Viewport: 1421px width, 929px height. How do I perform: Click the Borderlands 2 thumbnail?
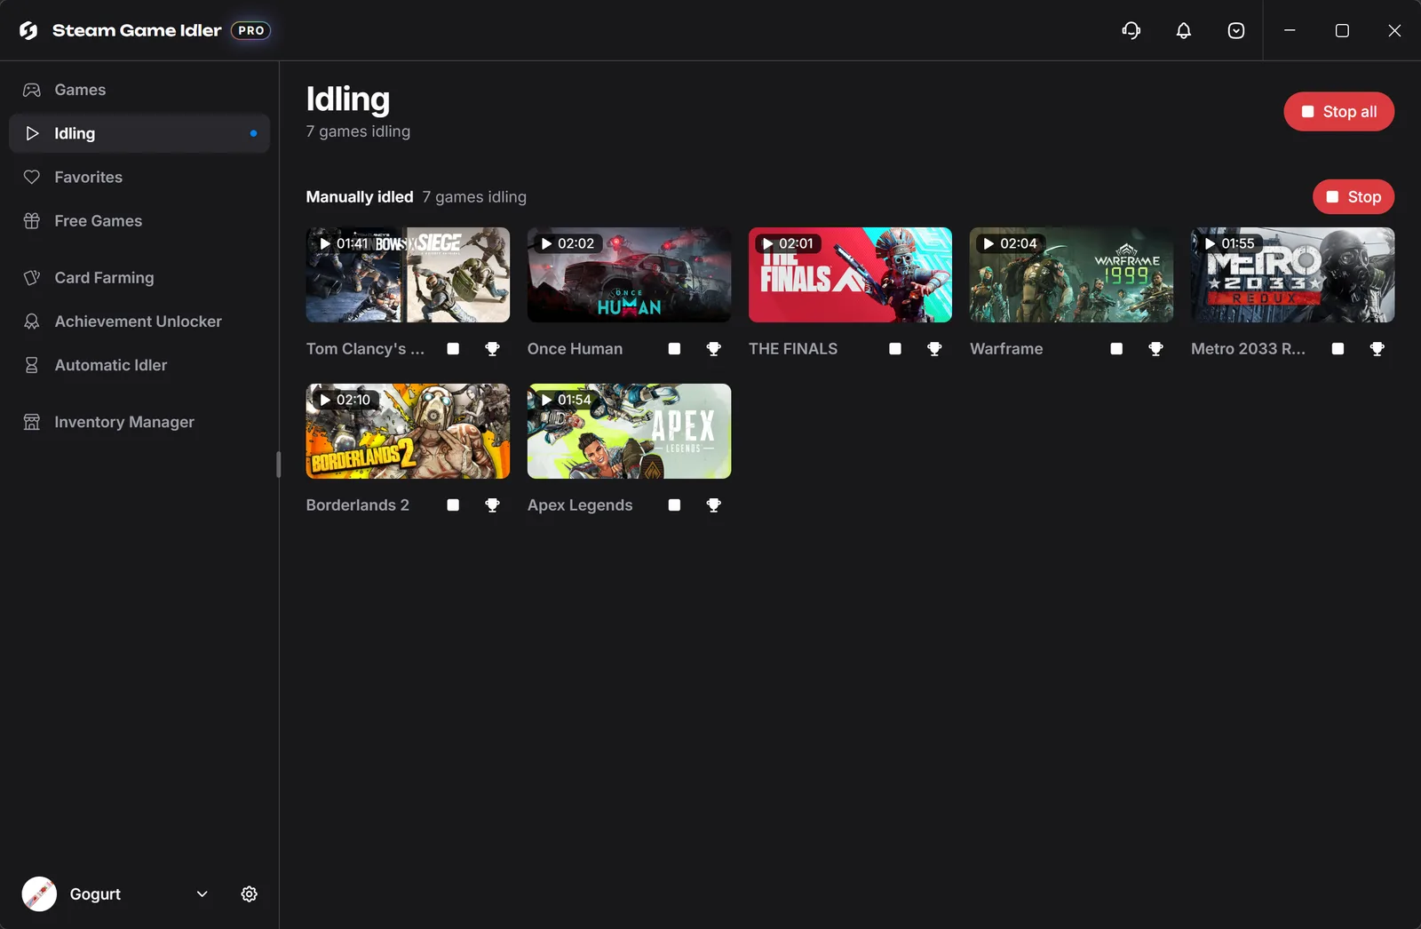tap(408, 431)
